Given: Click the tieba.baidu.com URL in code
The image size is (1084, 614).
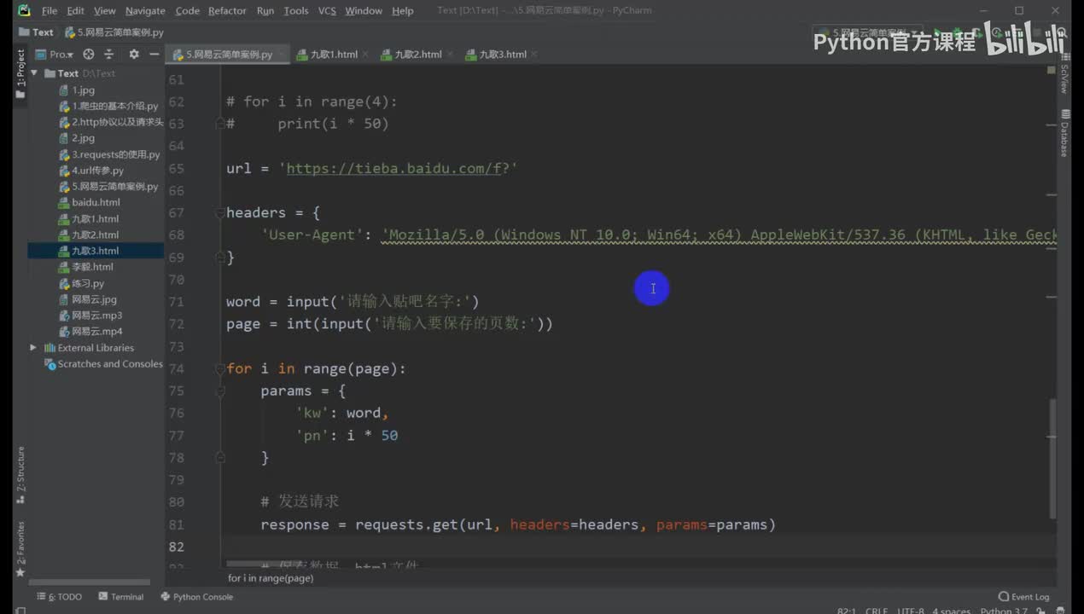Looking at the screenshot, I should coord(393,168).
